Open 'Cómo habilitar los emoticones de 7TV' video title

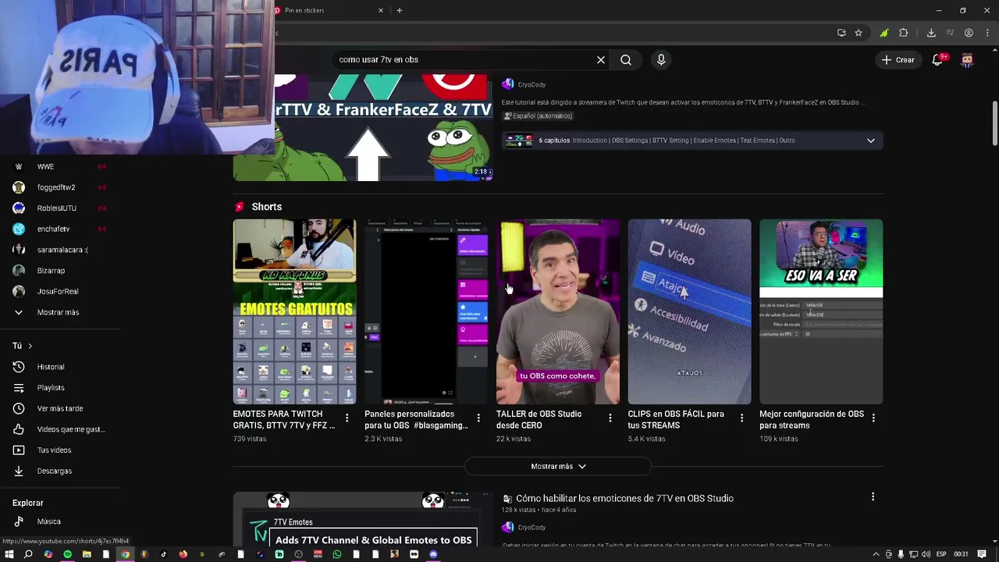coord(624,498)
